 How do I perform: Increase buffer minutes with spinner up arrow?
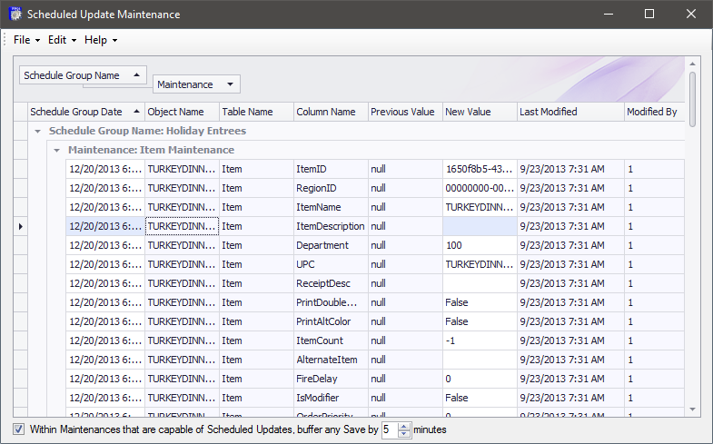(x=404, y=426)
